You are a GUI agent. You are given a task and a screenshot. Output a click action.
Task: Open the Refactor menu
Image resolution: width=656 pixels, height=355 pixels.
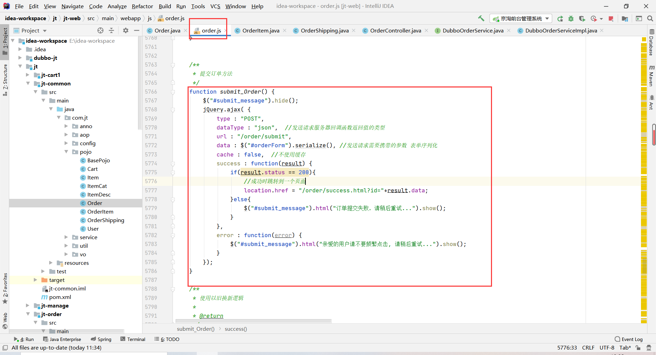tap(142, 6)
